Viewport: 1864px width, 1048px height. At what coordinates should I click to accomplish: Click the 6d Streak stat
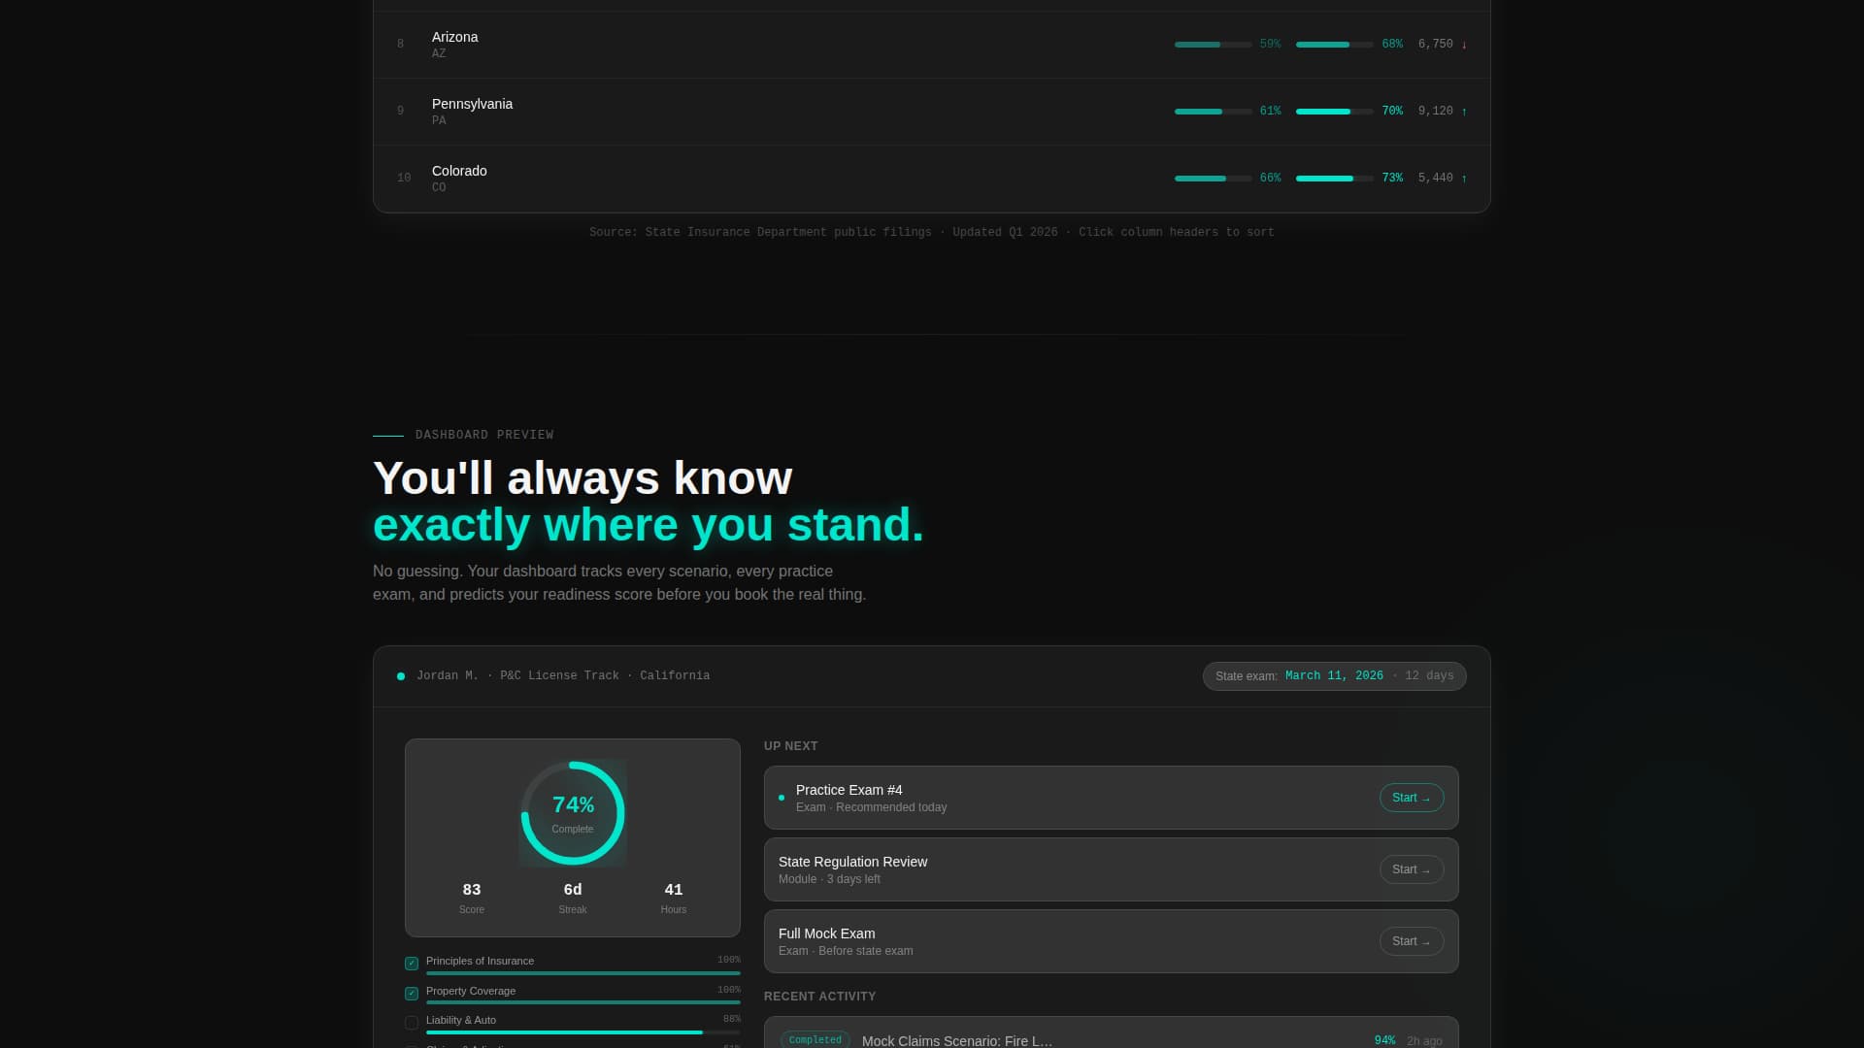pos(573,898)
